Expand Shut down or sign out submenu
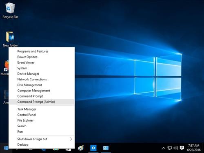This screenshot has height=153, width=204. pyautogui.click(x=42, y=139)
